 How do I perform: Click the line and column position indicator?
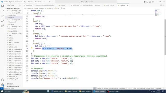(107, 88)
